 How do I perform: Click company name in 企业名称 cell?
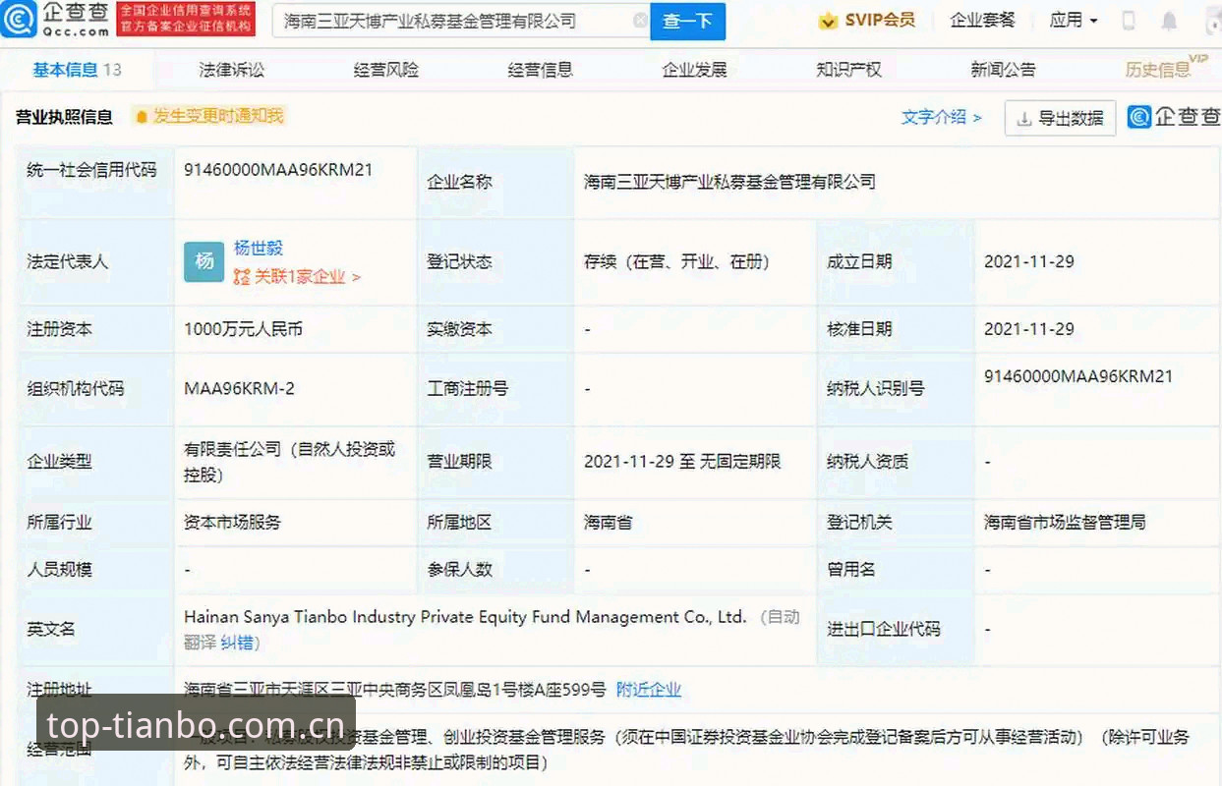tap(729, 182)
